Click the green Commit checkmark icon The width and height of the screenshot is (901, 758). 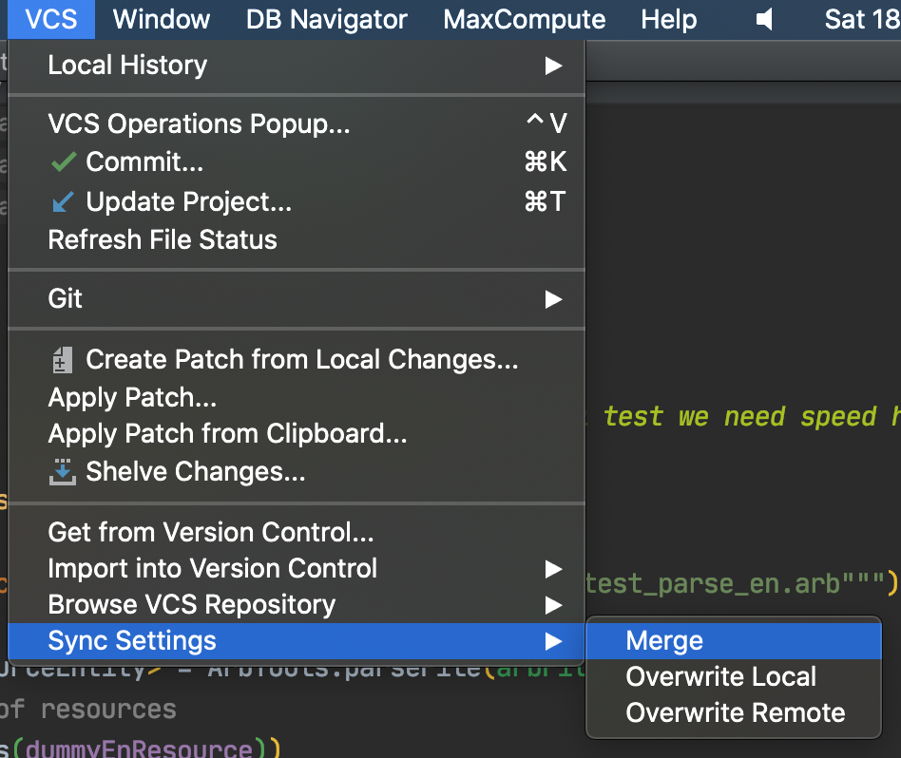point(63,161)
